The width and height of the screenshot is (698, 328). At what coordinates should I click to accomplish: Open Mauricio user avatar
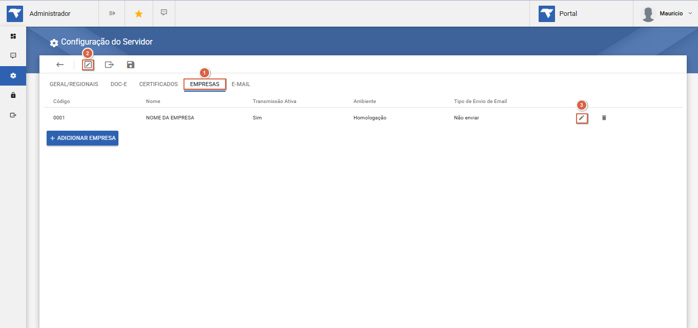648,14
